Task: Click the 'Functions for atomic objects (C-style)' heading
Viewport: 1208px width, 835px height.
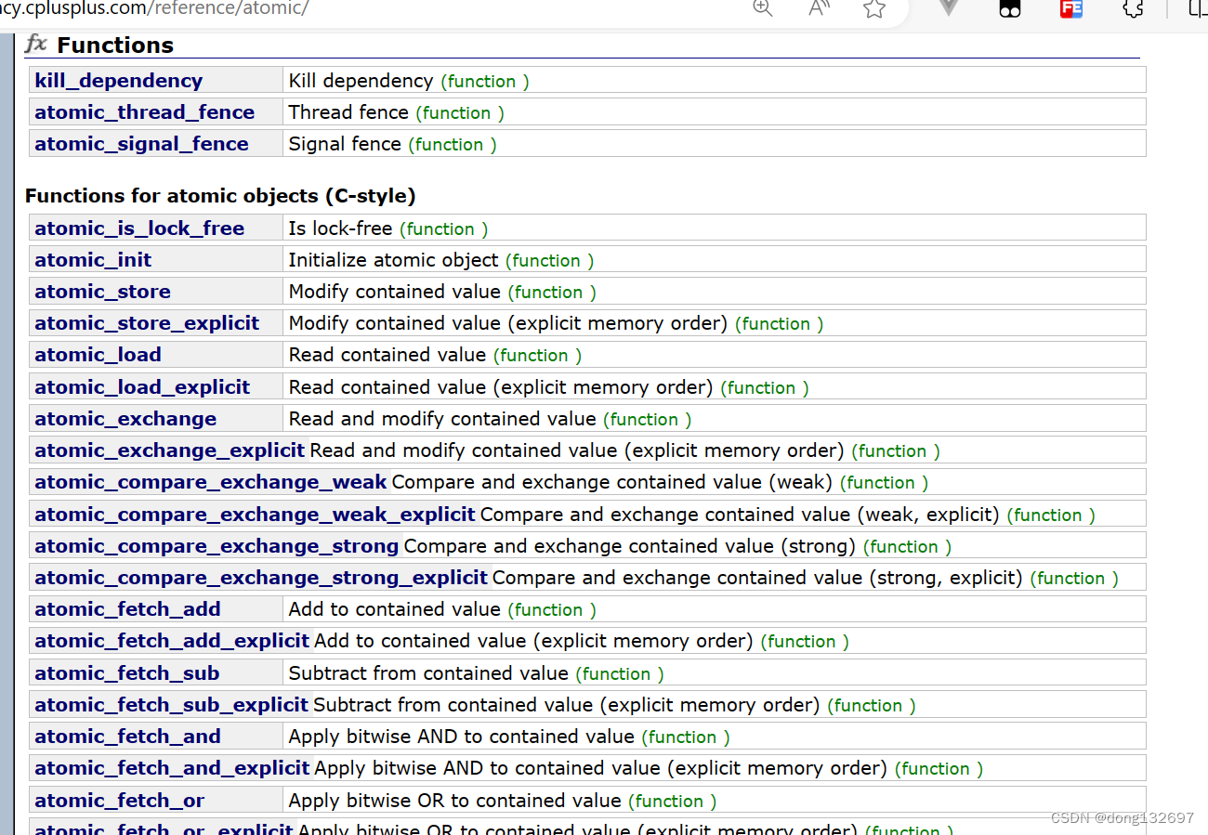Action: (x=220, y=196)
